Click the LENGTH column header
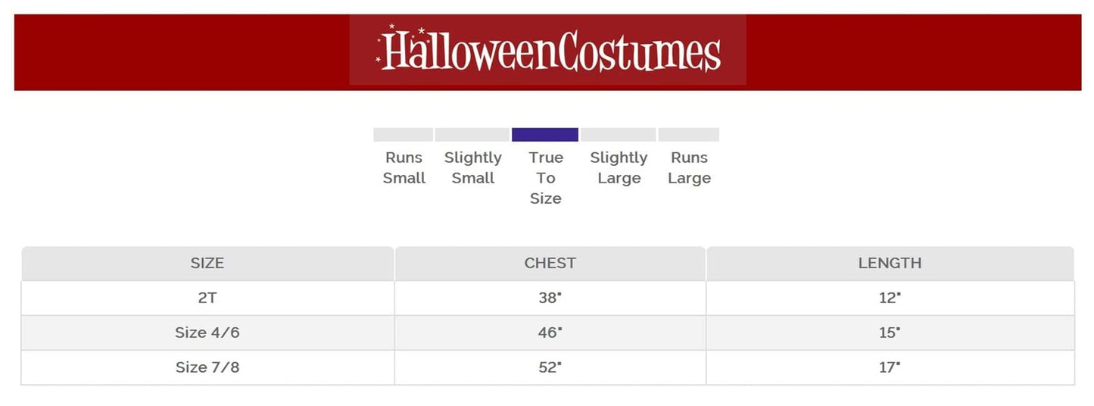Image resolution: width=1094 pixels, height=406 pixels. (x=890, y=264)
